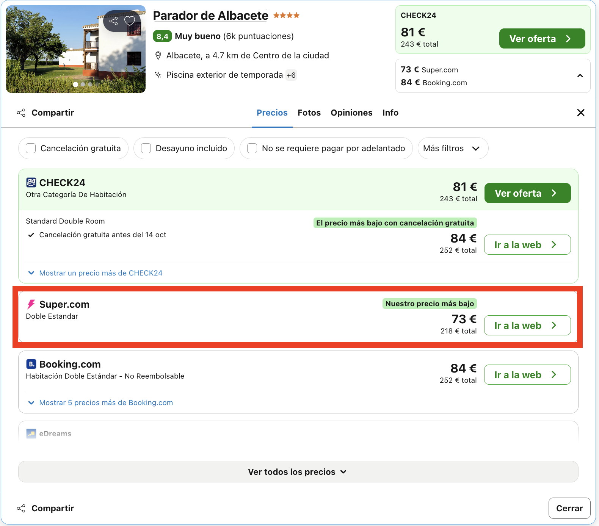Open the Fotos tab
Image resolution: width=599 pixels, height=526 pixels.
tap(309, 113)
